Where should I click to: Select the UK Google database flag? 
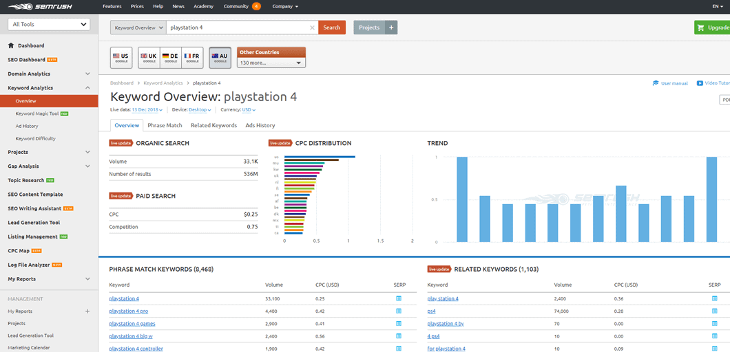coord(149,58)
